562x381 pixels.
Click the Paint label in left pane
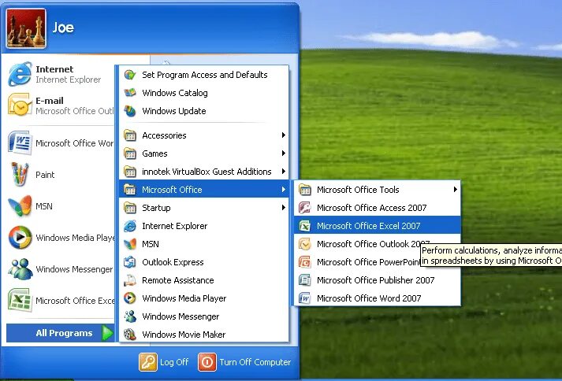pos(45,175)
